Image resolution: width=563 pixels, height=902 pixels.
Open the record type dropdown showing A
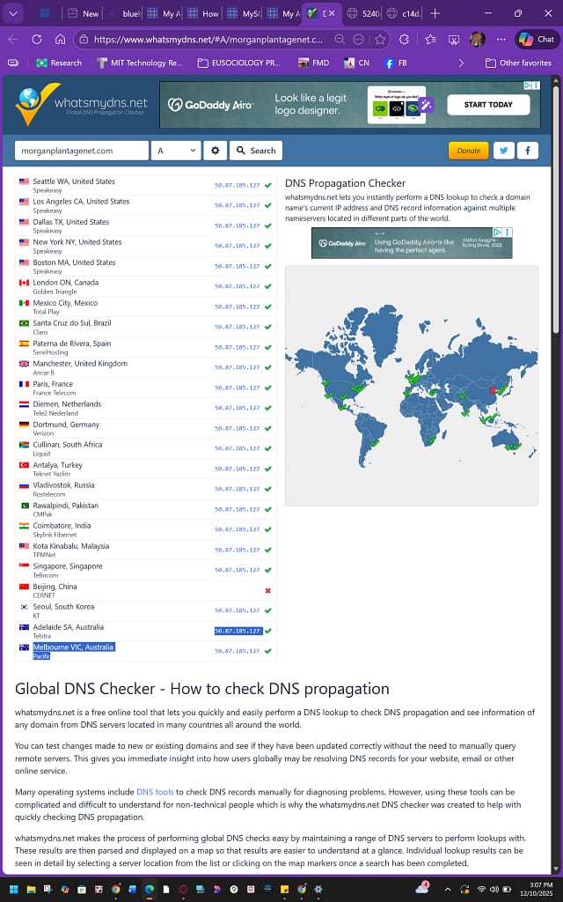pos(177,151)
